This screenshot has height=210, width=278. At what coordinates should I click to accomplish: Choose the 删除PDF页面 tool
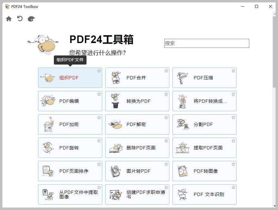(137, 148)
